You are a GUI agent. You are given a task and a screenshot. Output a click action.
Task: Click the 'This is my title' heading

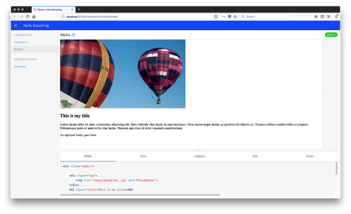75,115
